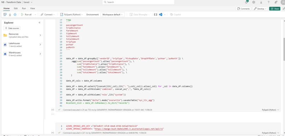The height and width of the screenshot is (136, 285).
Task: Open the notifications bell
Action: [x=246, y=2]
